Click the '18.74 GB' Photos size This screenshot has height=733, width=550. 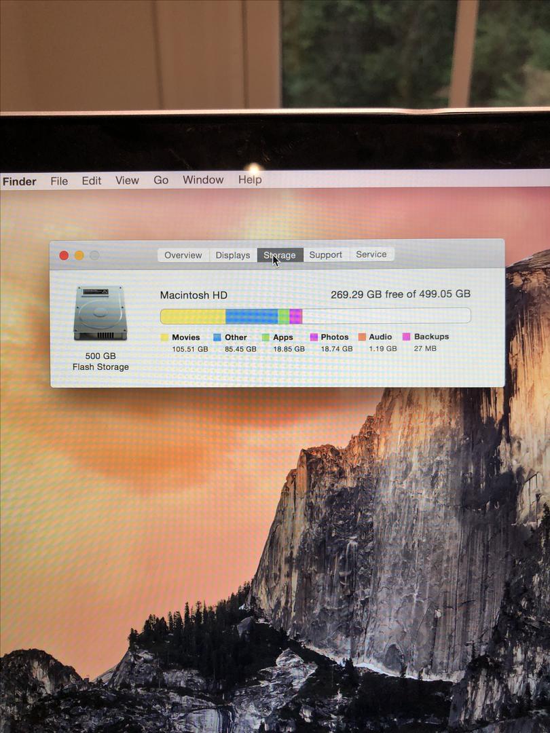[x=337, y=349]
